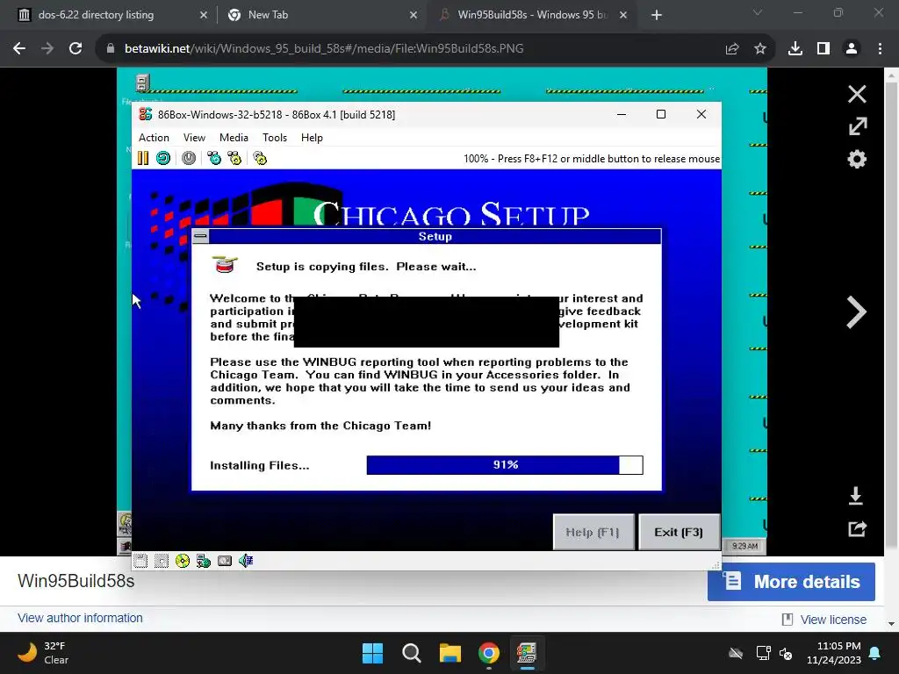Expand the tab search chevron in Chrome
The image size is (899, 674).
click(758, 12)
